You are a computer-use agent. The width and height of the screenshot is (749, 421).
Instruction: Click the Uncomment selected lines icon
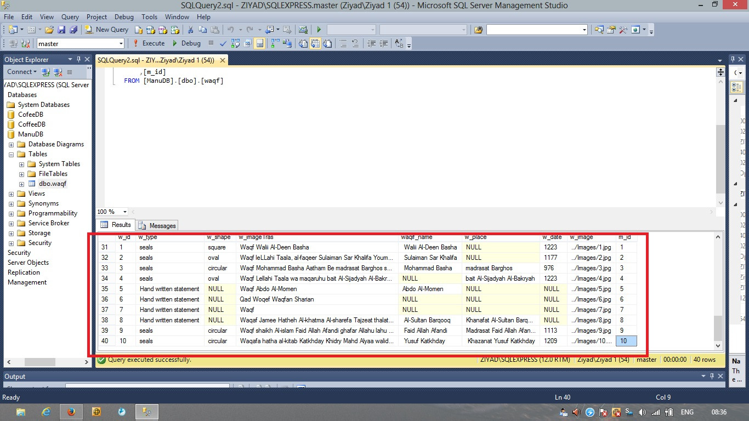click(x=355, y=43)
